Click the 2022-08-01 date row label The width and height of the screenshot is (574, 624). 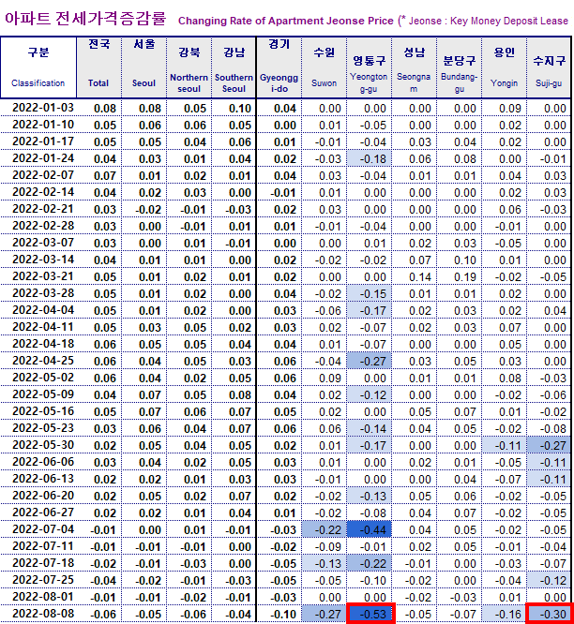click(43, 597)
